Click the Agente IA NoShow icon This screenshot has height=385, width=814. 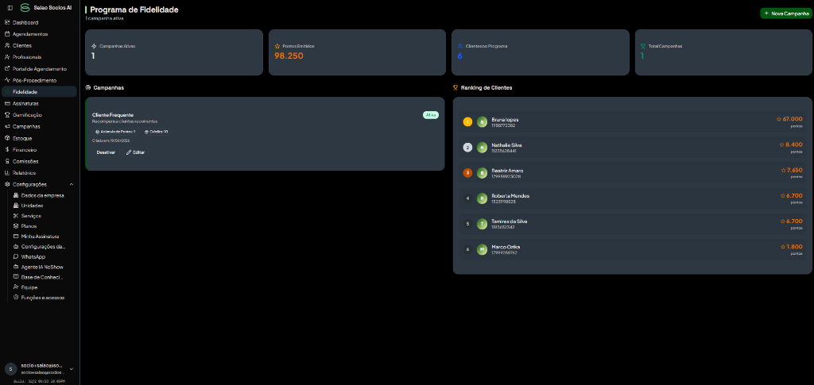[x=16, y=267]
